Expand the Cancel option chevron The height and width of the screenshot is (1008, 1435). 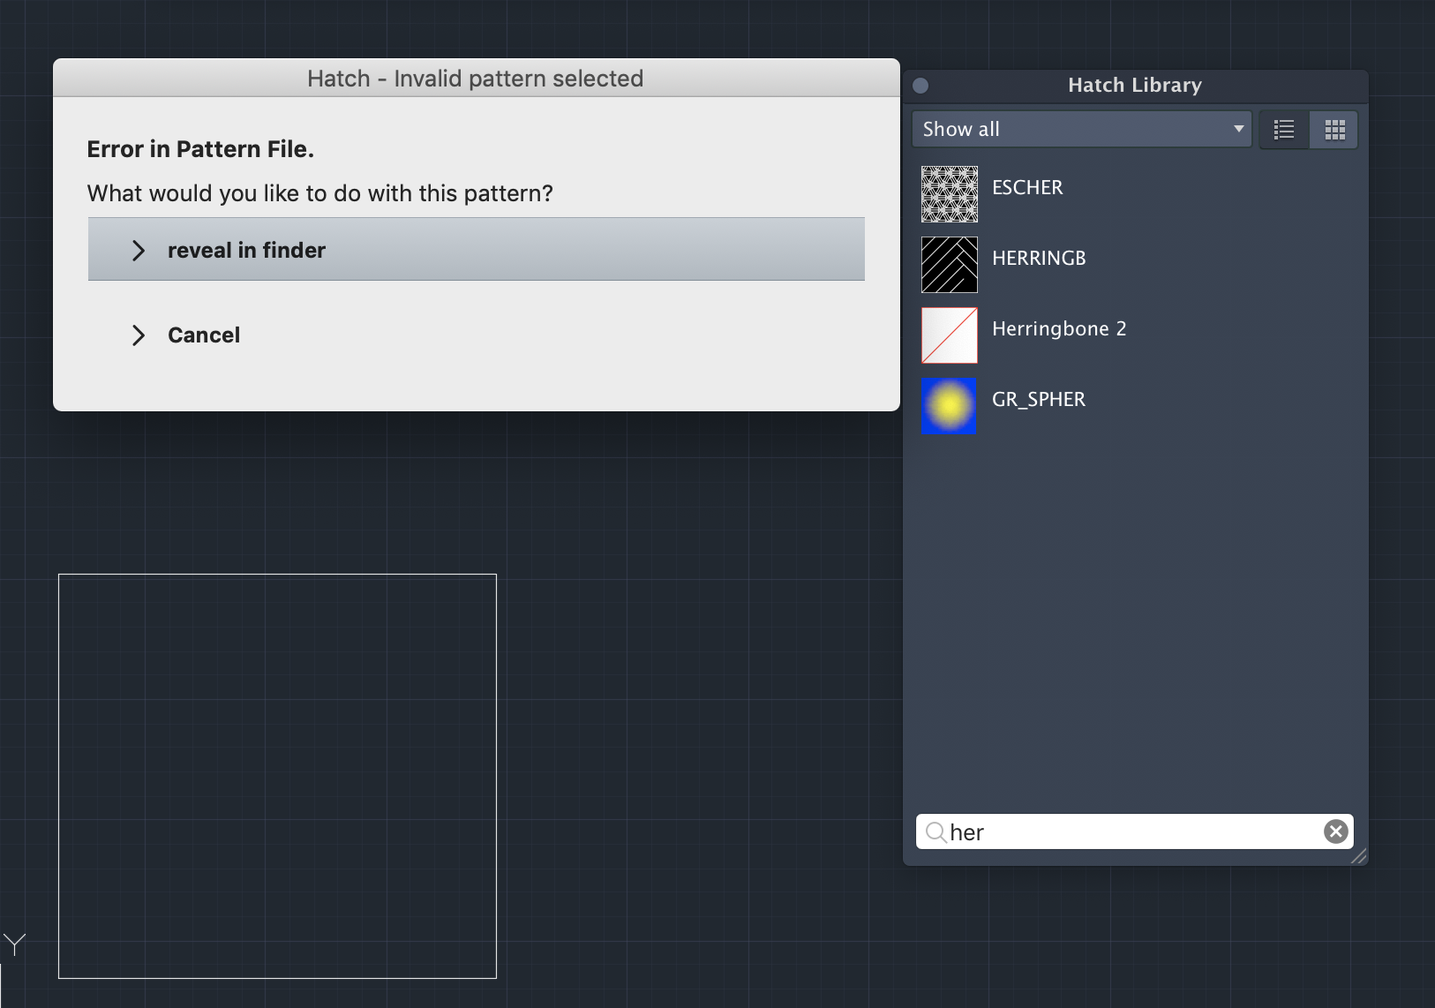[x=139, y=335]
